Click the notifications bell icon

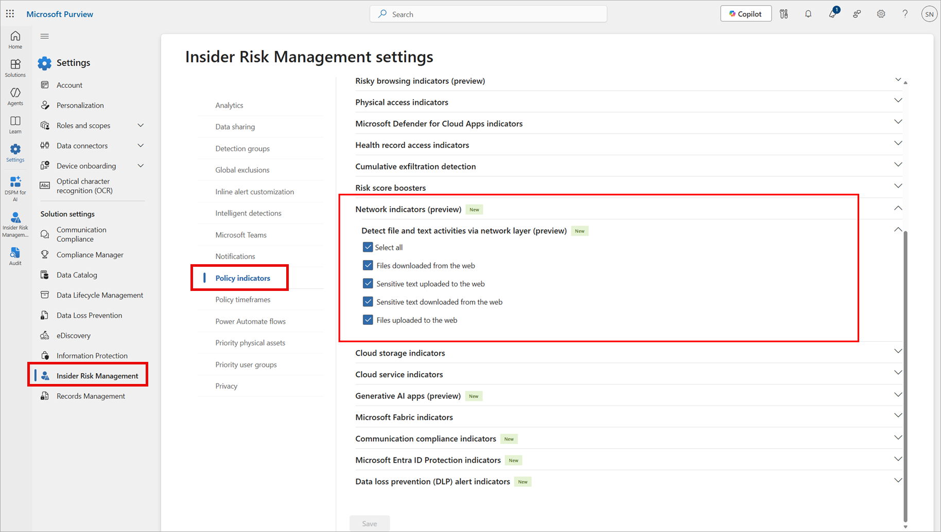808,14
